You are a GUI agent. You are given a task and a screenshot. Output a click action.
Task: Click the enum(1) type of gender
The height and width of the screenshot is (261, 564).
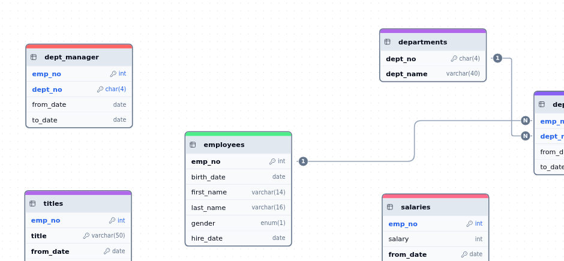click(x=273, y=223)
